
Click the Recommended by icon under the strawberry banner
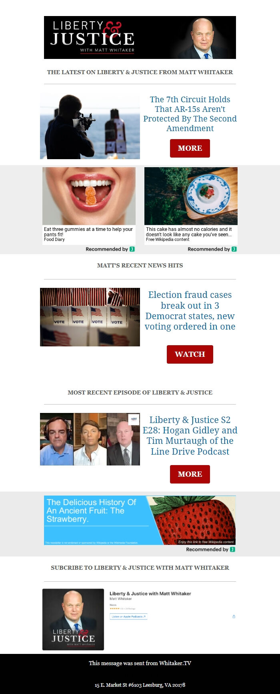(x=233, y=549)
